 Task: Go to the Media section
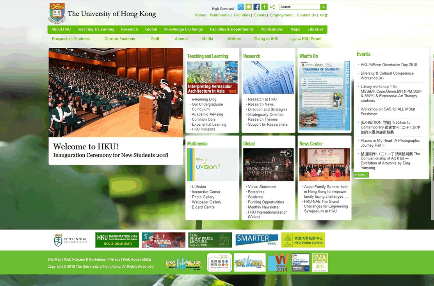pos(208,39)
